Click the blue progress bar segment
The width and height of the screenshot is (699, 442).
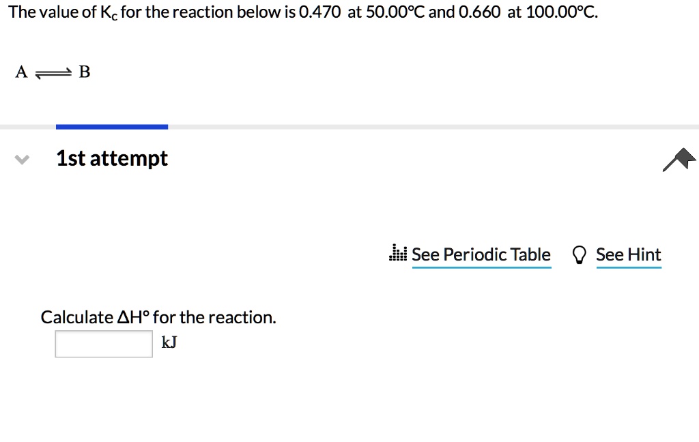[111, 126]
